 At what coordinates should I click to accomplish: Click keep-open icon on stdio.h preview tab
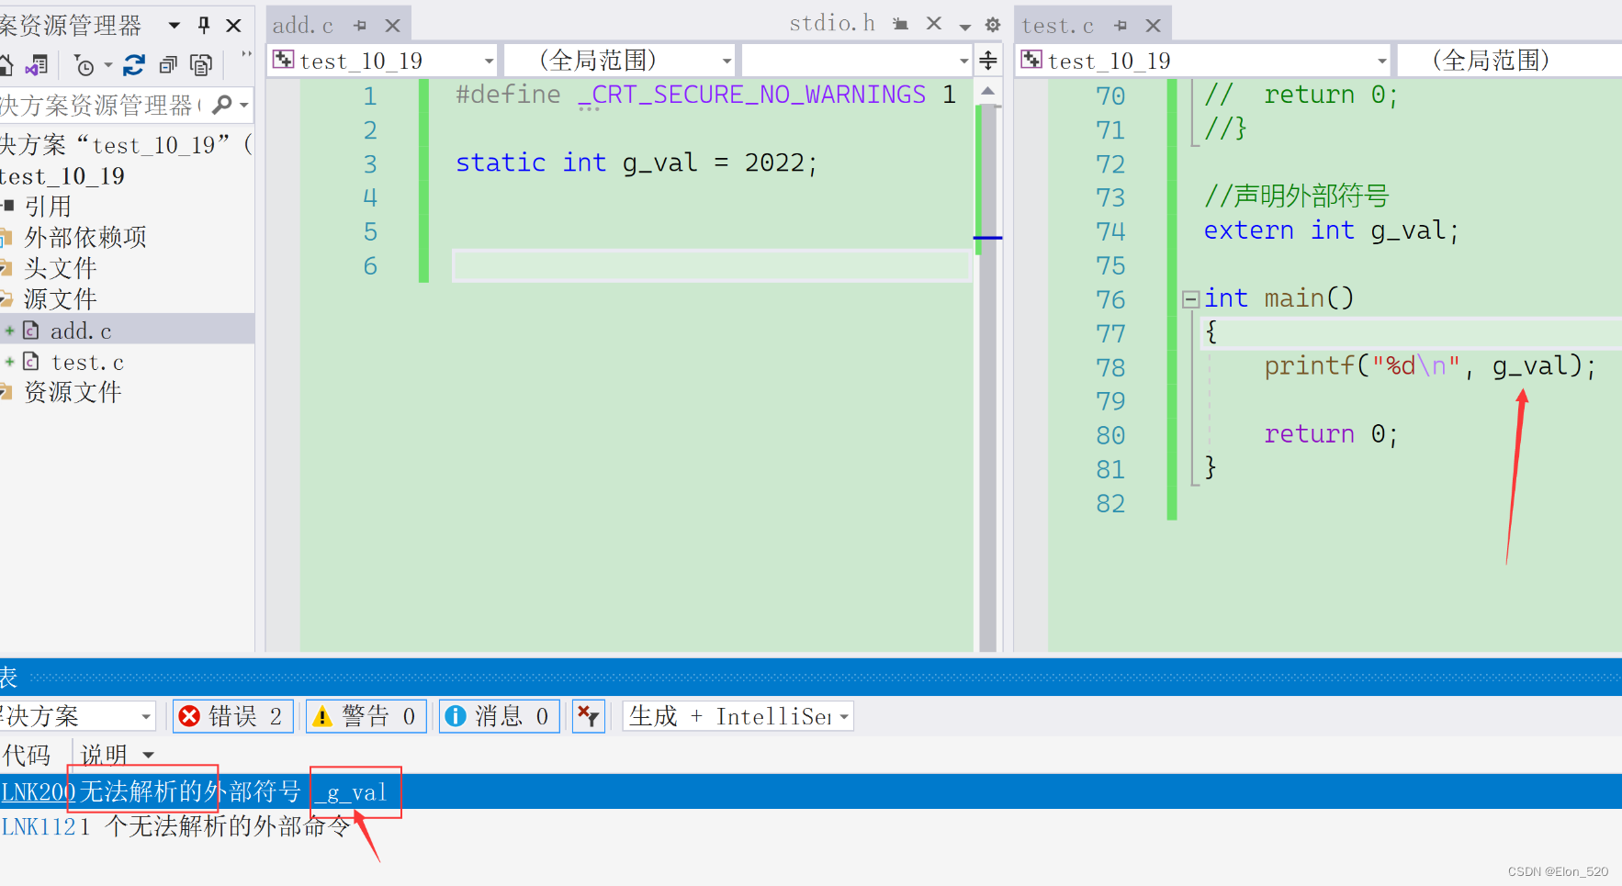pyautogui.click(x=901, y=24)
